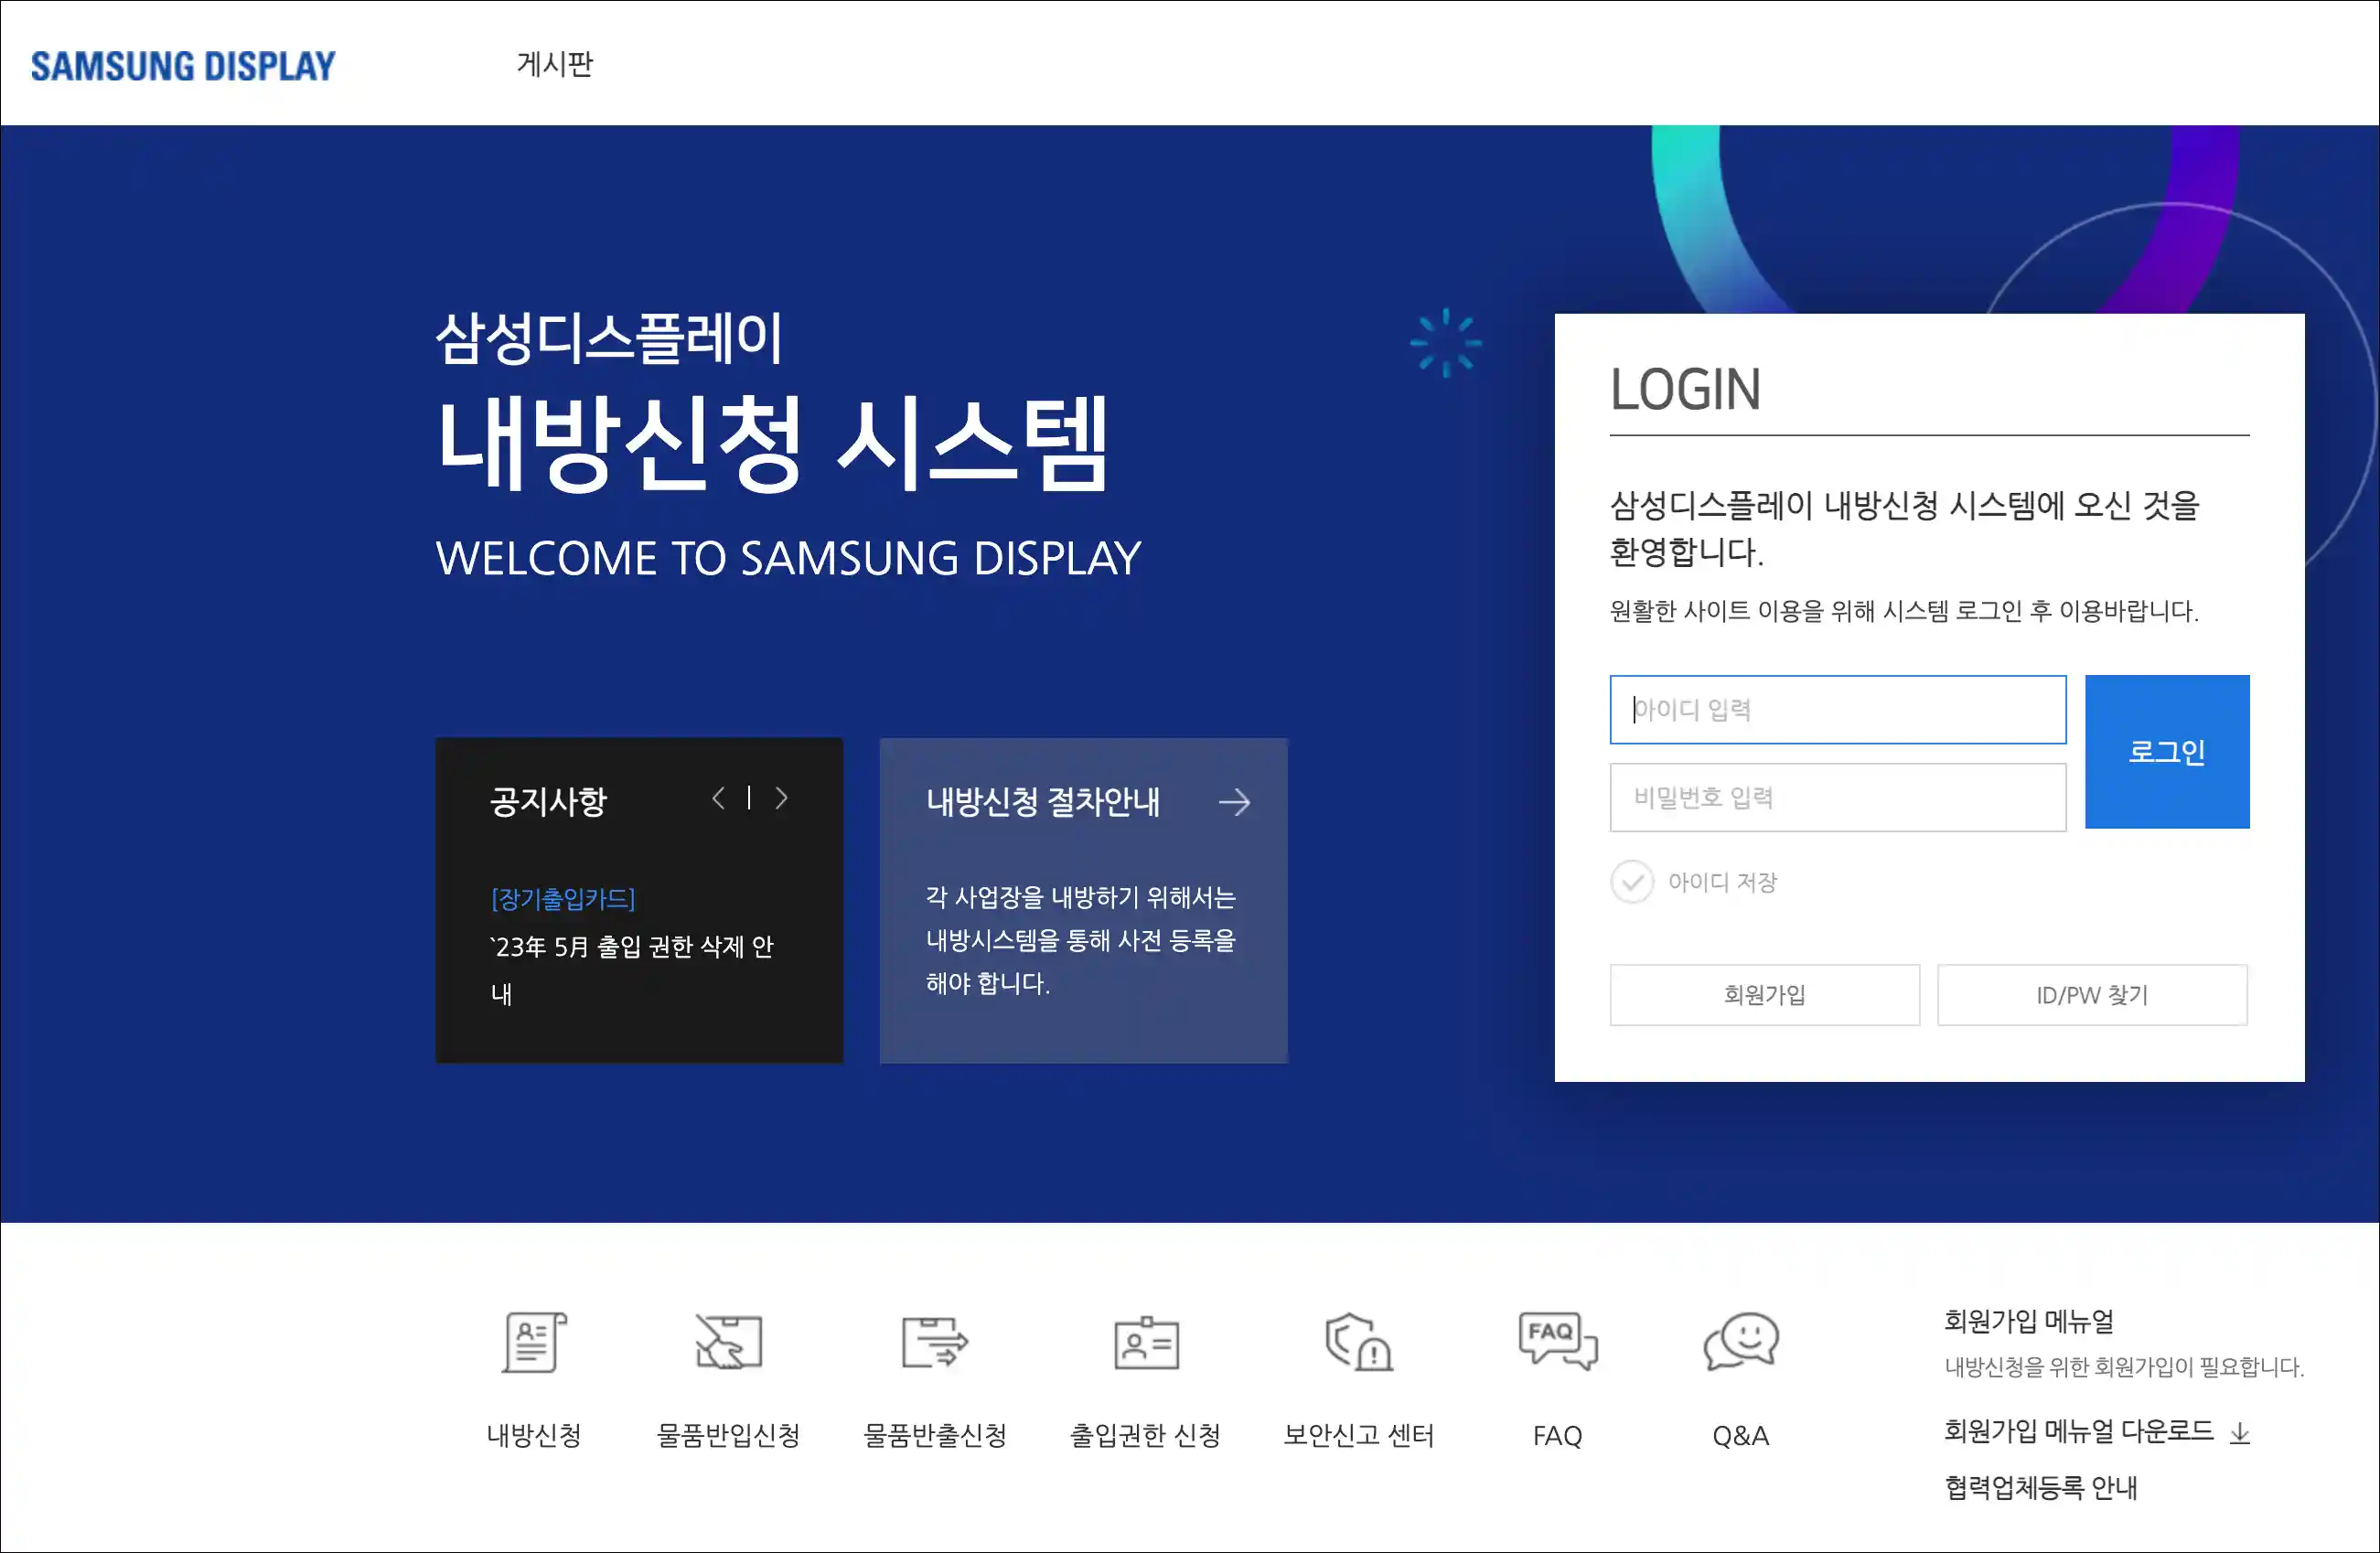2380x1553 pixels.
Task: Open the 협력업체등록 안내 link
Action: tap(2041, 1487)
